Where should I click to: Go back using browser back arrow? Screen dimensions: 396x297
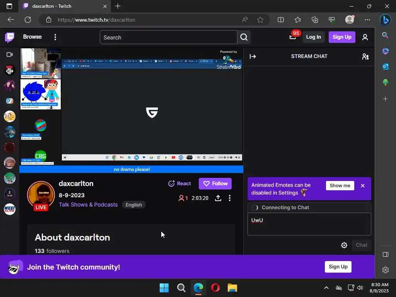coord(10,20)
